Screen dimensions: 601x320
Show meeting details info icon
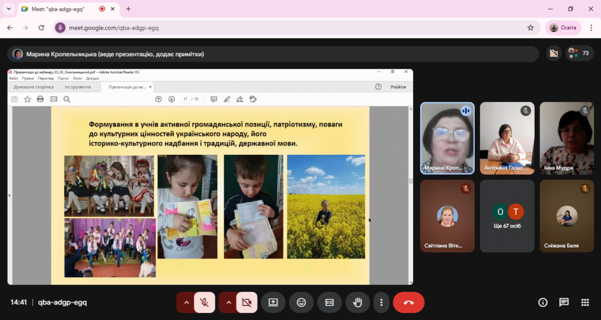coord(543,302)
